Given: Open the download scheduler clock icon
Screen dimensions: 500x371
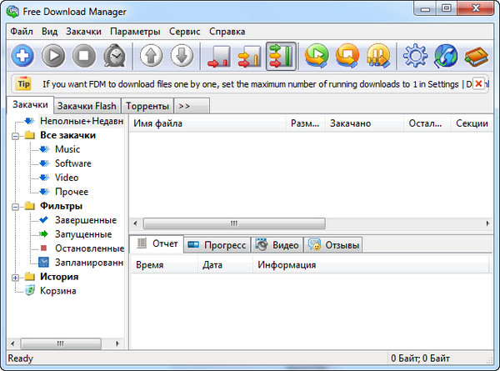Looking at the screenshot, I should (113, 57).
